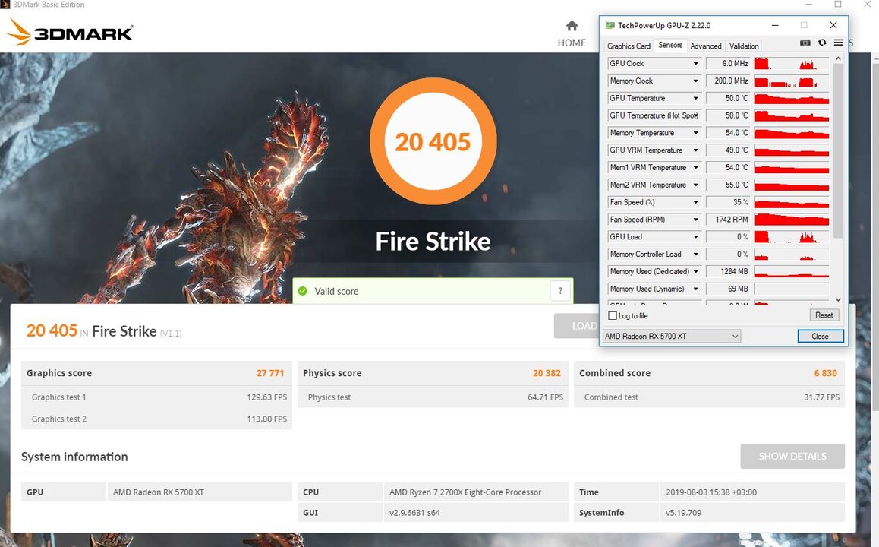Switch to the Graphics Card tab
879x547 pixels.
point(629,46)
